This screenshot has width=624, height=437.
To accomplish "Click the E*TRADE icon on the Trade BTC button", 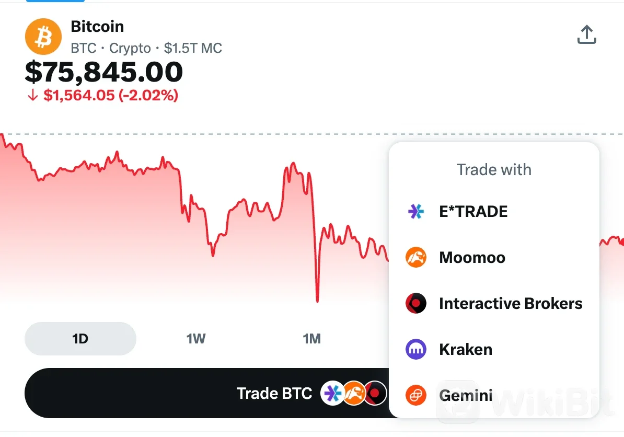I will (332, 393).
